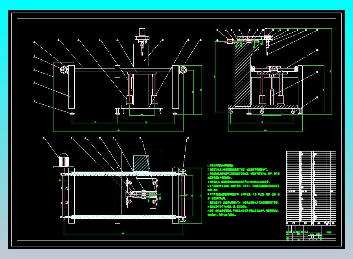This screenshot has height=259, width=353.
Task: Select the cyan hatched block in the top view
Action: click(141, 163)
